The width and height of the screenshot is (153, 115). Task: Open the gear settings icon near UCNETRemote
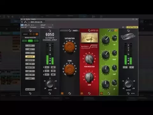123,27
